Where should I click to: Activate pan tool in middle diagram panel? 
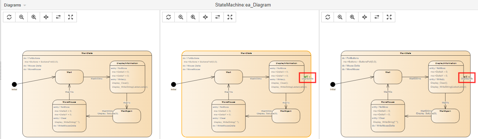pyautogui.click(x=205, y=17)
